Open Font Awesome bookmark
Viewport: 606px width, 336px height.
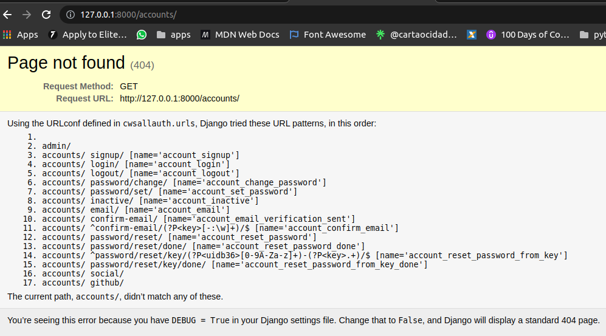(x=328, y=35)
